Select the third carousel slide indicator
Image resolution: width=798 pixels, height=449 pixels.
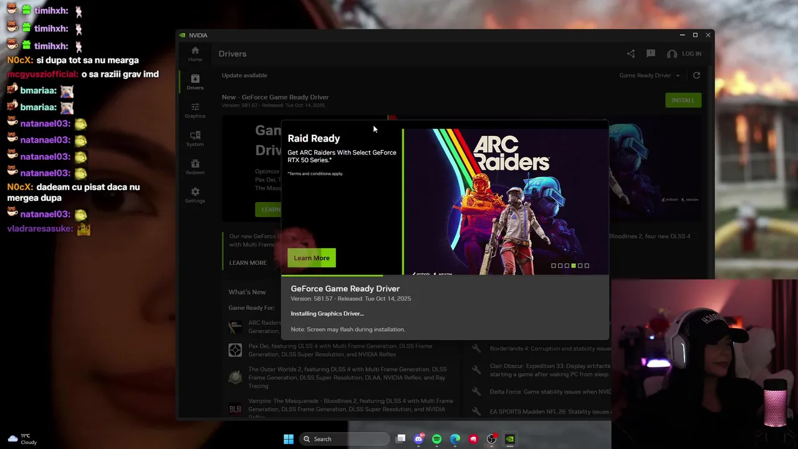point(567,266)
